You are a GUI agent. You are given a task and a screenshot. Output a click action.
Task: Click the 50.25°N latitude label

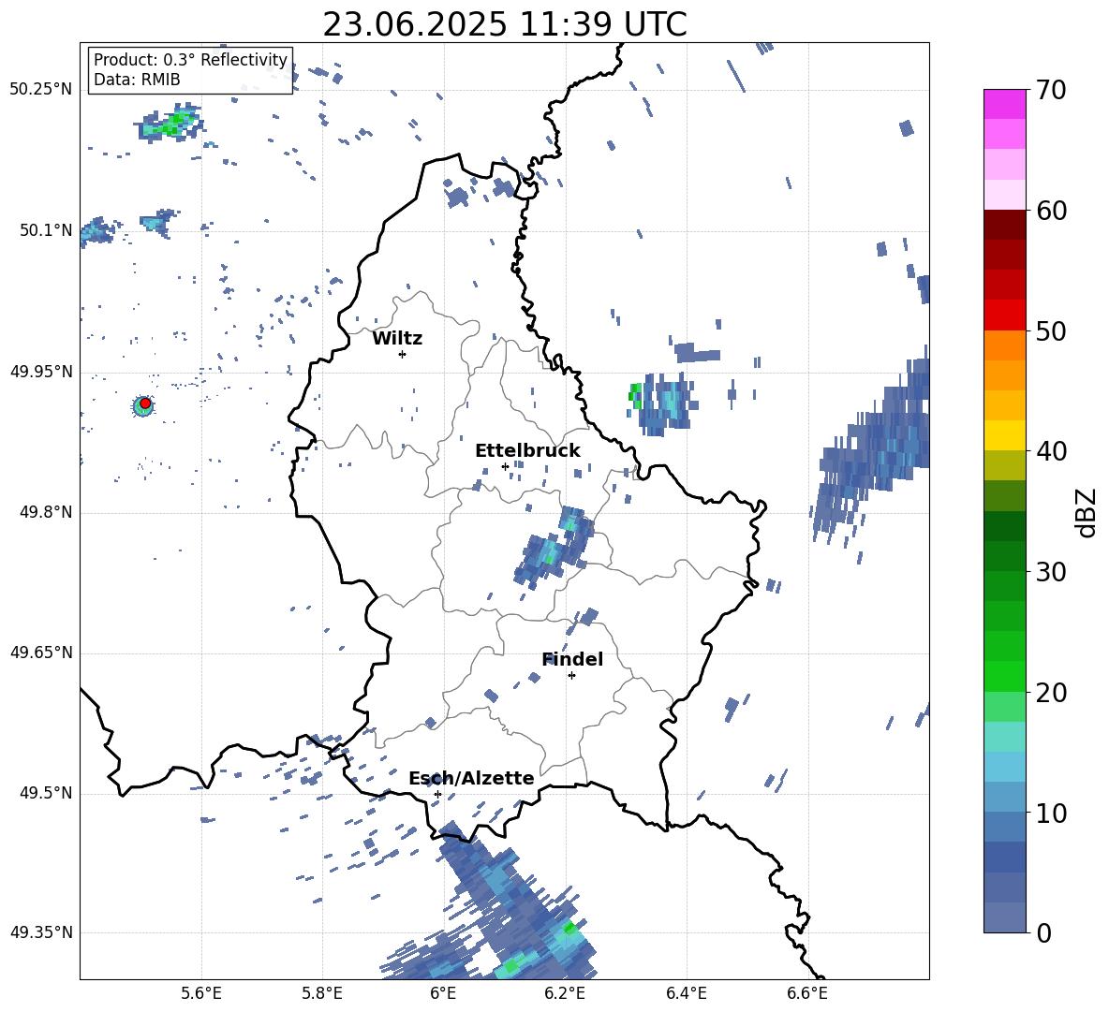(41, 90)
